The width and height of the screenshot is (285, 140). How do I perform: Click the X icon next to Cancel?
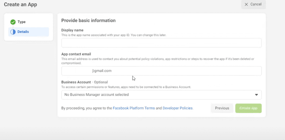246,4
